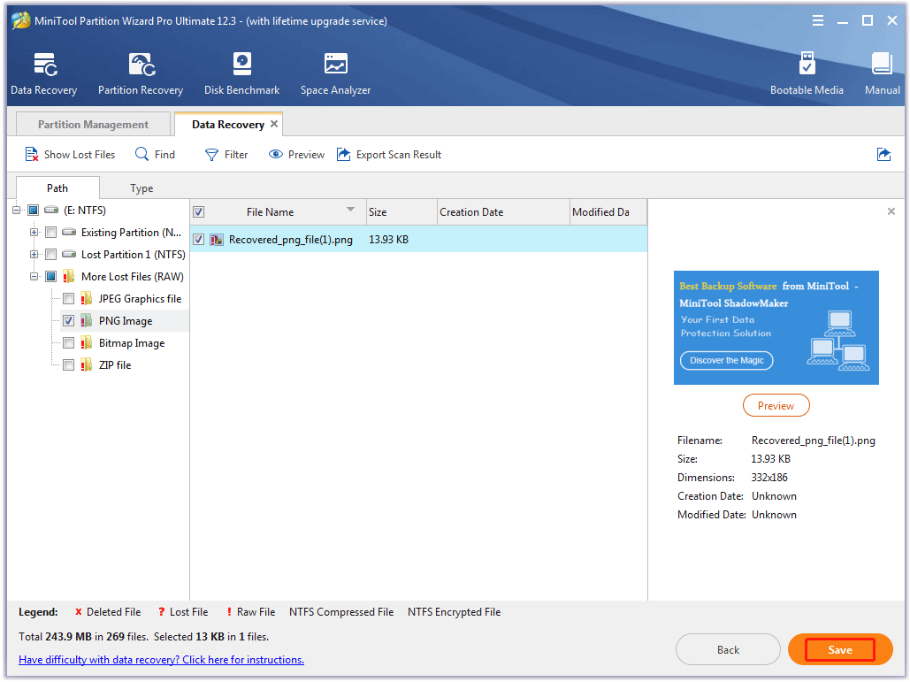Sort by the Size column header
The width and height of the screenshot is (910, 682).
(401, 212)
